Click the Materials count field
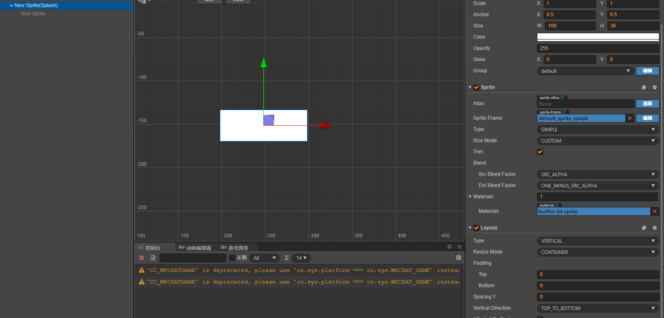This screenshot has width=664, height=318. (598, 197)
